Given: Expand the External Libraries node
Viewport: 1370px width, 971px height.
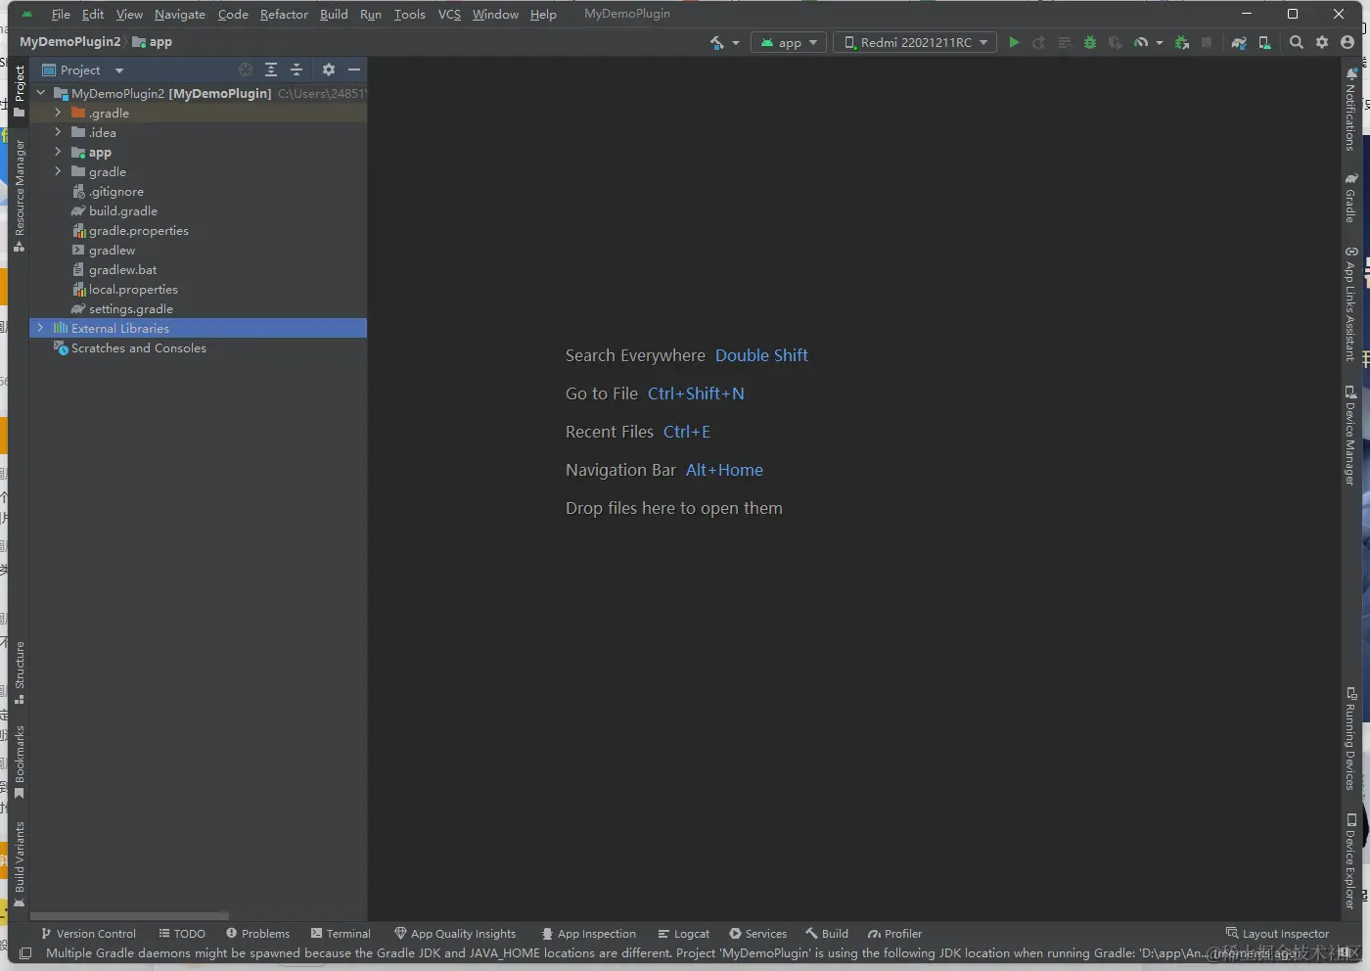Looking at the screenshot, I should 40,328.
